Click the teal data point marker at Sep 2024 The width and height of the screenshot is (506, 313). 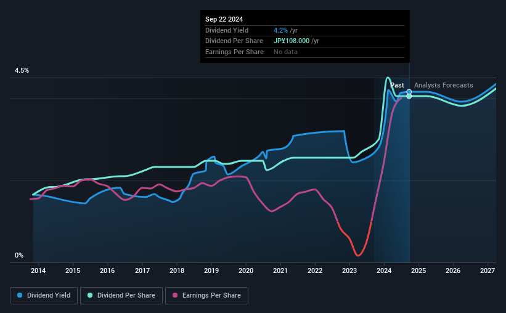(x=409, y=96)
